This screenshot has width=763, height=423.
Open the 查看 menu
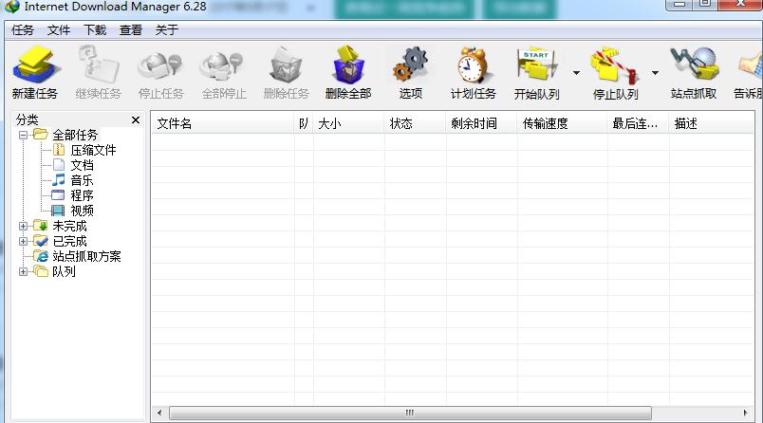tap(131, 30)
